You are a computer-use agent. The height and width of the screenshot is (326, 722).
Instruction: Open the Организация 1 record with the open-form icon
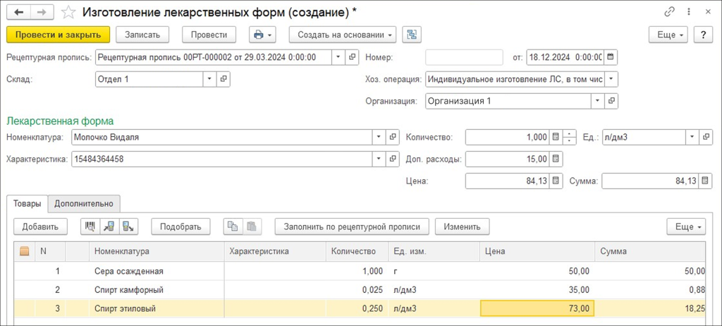point(612,101)
